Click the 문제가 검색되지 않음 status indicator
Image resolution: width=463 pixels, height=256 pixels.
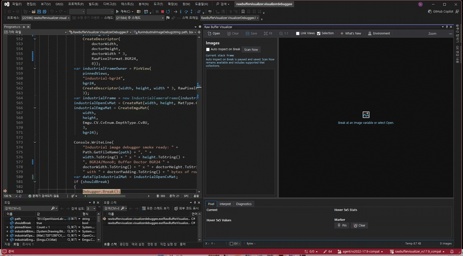44,196
